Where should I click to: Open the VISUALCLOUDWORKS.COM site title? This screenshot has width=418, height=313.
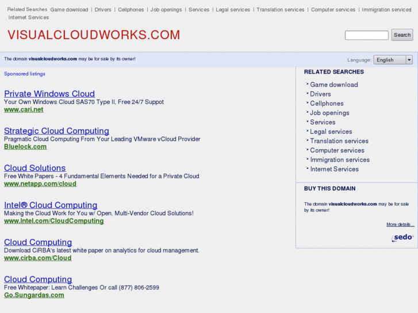pos(94,35)
